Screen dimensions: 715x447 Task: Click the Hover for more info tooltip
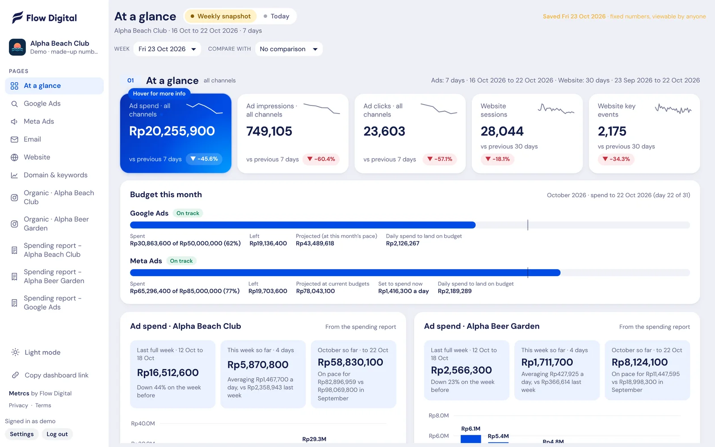(x=159, y=93)
